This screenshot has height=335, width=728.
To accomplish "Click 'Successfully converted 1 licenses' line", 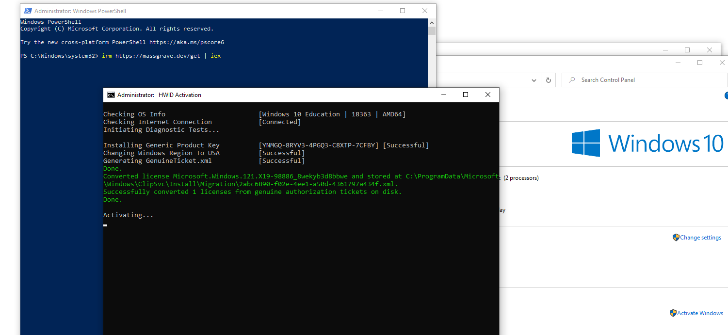I will tap(253, 191).
